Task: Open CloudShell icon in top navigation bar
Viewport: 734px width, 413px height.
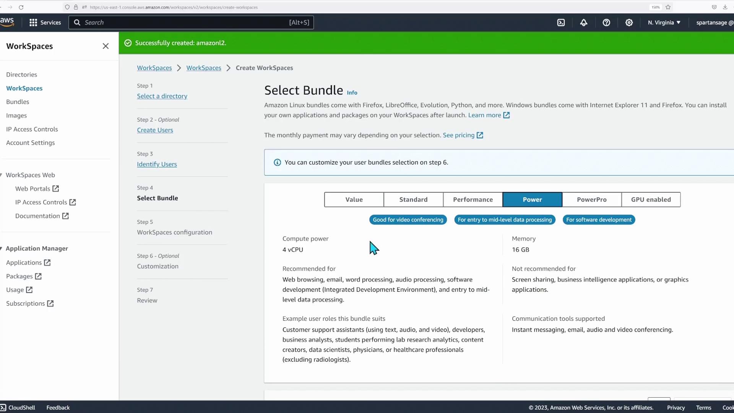Action: (561, 23)
